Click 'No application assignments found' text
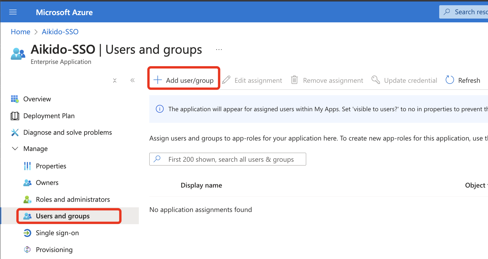 click(x=200, y=210)
